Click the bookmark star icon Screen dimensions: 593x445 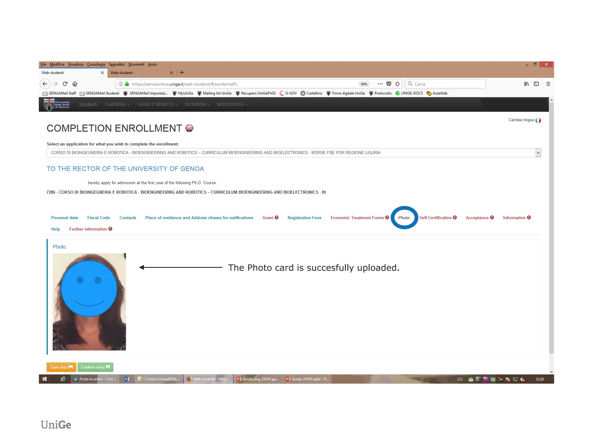[x=397, y=84]
